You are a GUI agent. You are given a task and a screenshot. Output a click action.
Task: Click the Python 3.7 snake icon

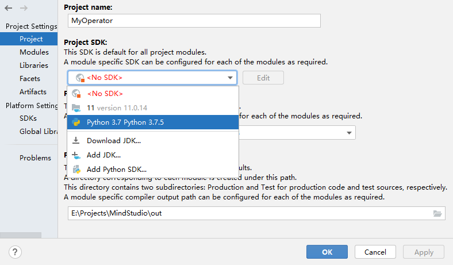[76, 122]
